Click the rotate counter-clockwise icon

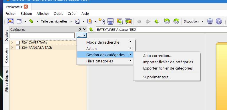click(167, 21)
